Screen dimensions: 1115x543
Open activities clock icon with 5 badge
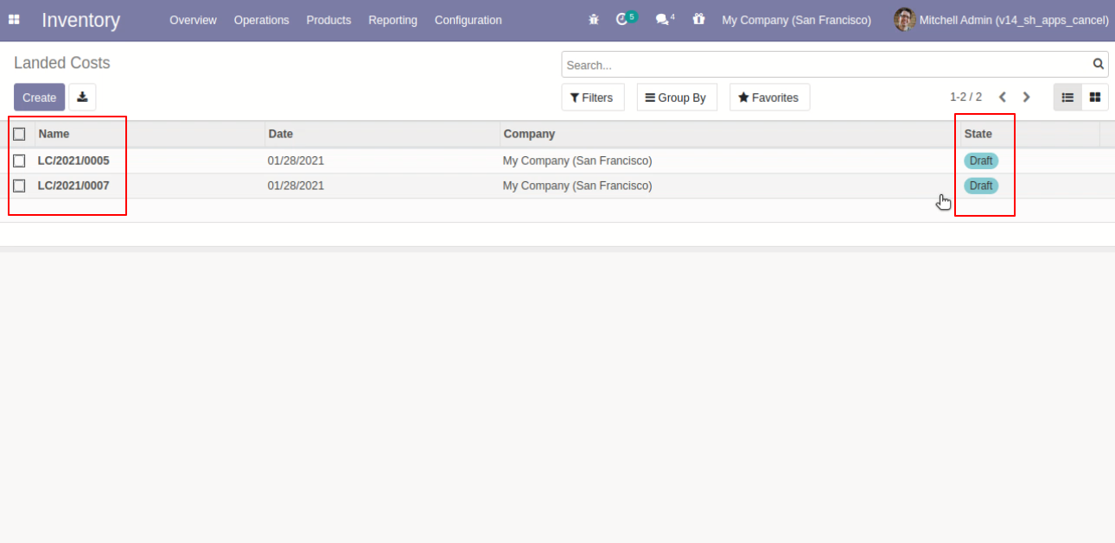click(x=626, y=18)
